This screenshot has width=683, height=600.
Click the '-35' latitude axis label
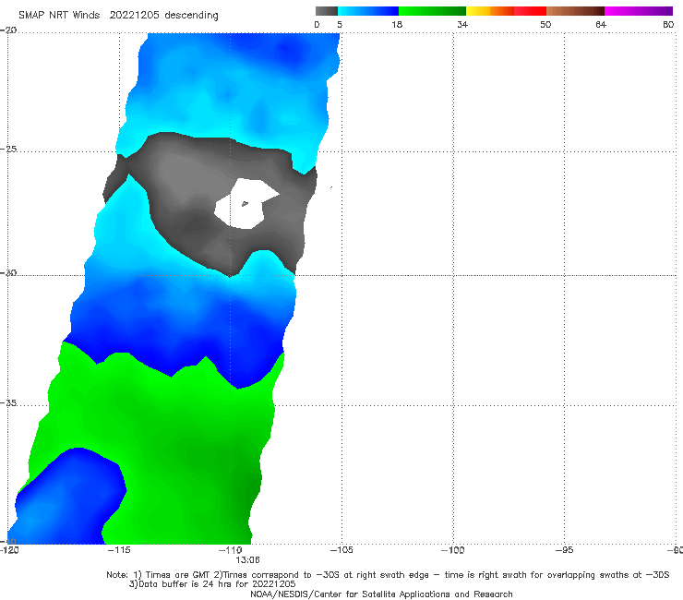coord(8,402)
